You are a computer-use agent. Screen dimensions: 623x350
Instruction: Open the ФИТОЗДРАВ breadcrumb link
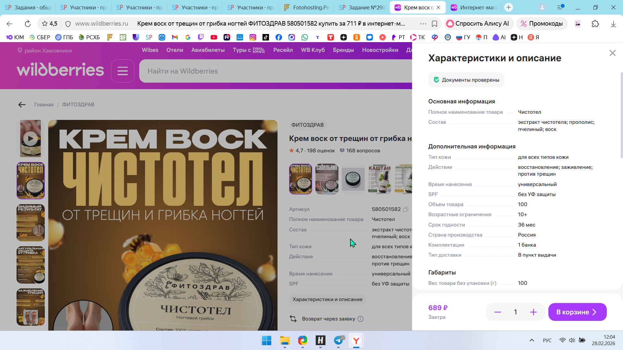pyautogui.click(x=78, y=105)
